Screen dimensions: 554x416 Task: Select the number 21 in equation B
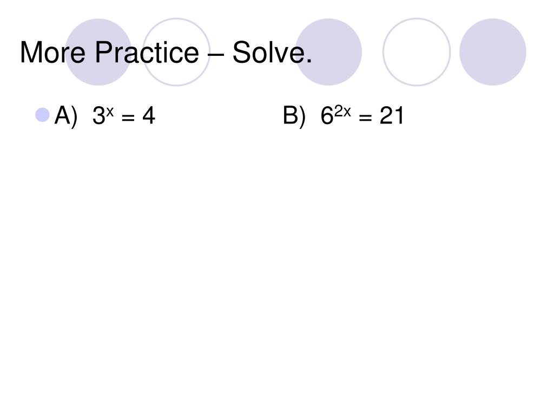point(392,116)
